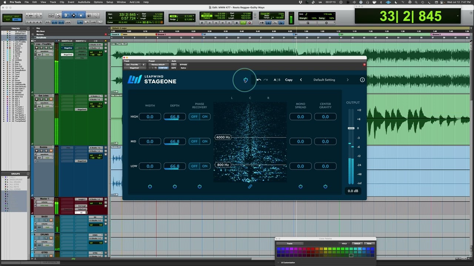Select the Zoomer tool in Pro Tools toolbar
Screen dimensions: 474x266
(58, 15)
